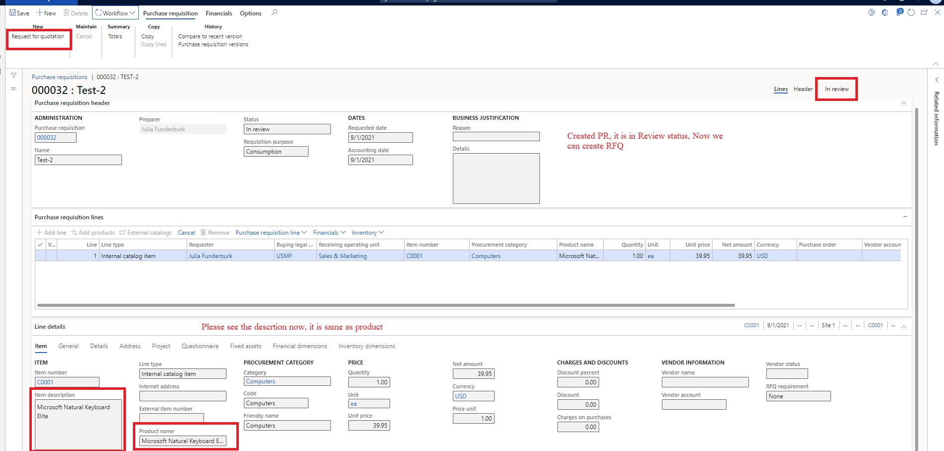Toggle the select-all checkbox in the lines grid

40,244
